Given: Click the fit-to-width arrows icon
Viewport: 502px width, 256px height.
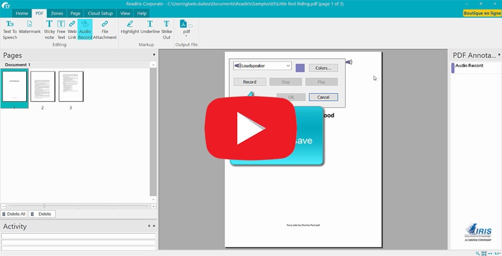Looking at the screenshot, I should (490, 253).
